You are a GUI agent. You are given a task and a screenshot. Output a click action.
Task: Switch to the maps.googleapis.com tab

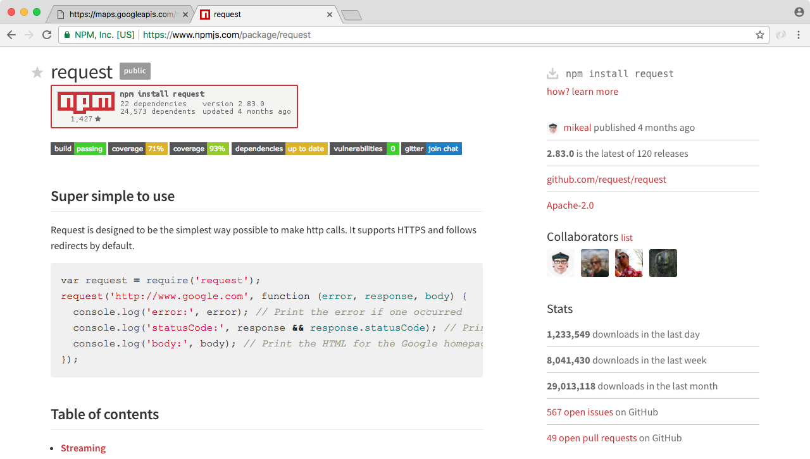120,15
